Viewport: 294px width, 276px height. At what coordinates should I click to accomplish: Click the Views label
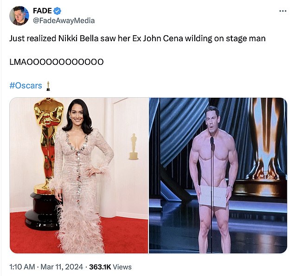(x=122, y=267)
